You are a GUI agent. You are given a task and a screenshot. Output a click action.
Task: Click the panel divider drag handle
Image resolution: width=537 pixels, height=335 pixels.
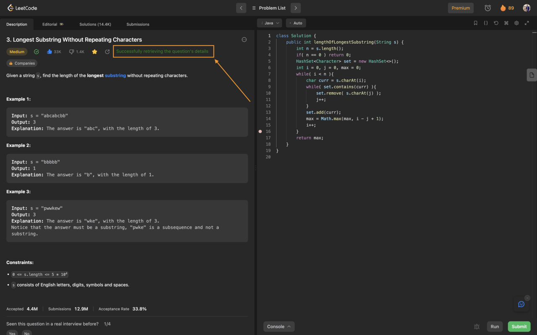255,167
